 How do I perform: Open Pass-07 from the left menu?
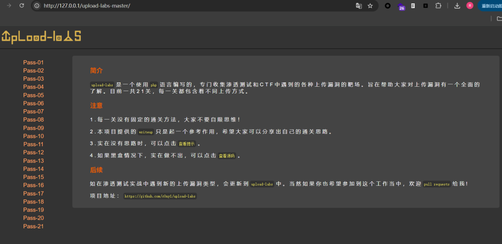[x=33, y=111]
